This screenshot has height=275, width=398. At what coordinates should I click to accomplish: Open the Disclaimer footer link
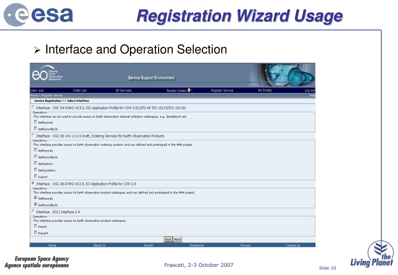pos(197,245)
